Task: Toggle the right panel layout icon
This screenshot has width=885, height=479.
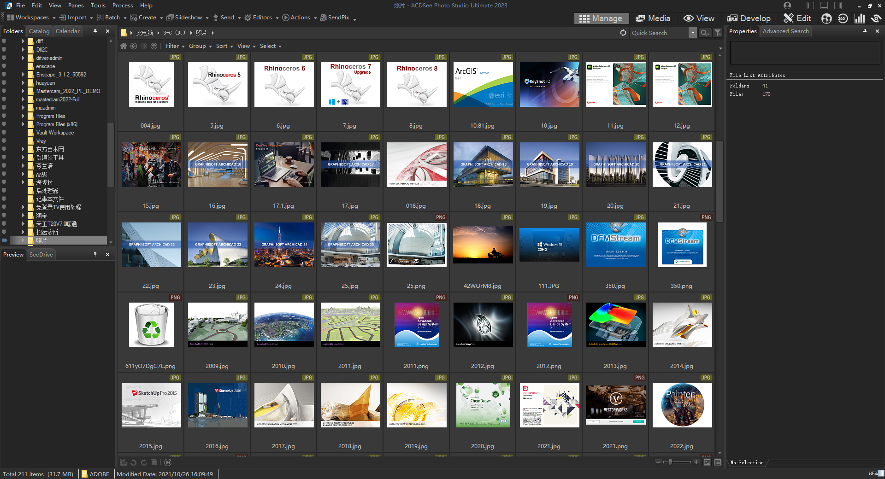Action: pos(838,6)
